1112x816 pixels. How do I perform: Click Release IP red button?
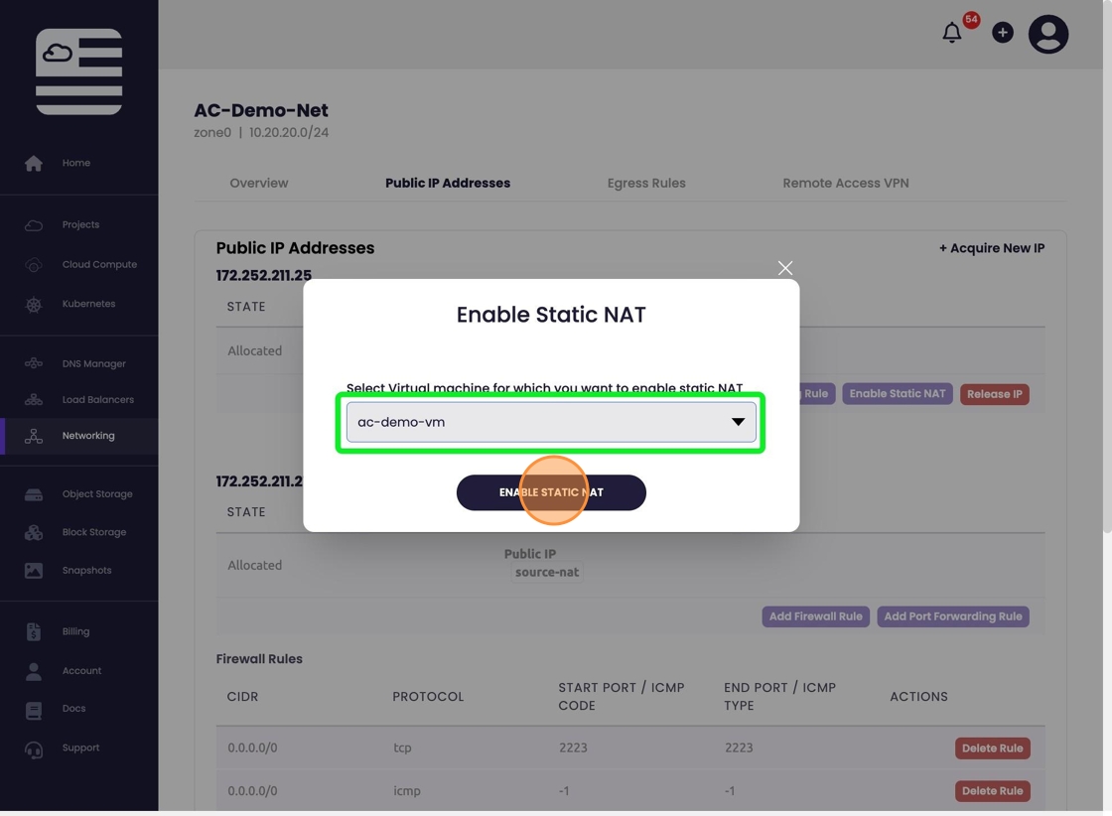(x=994, y=394)
